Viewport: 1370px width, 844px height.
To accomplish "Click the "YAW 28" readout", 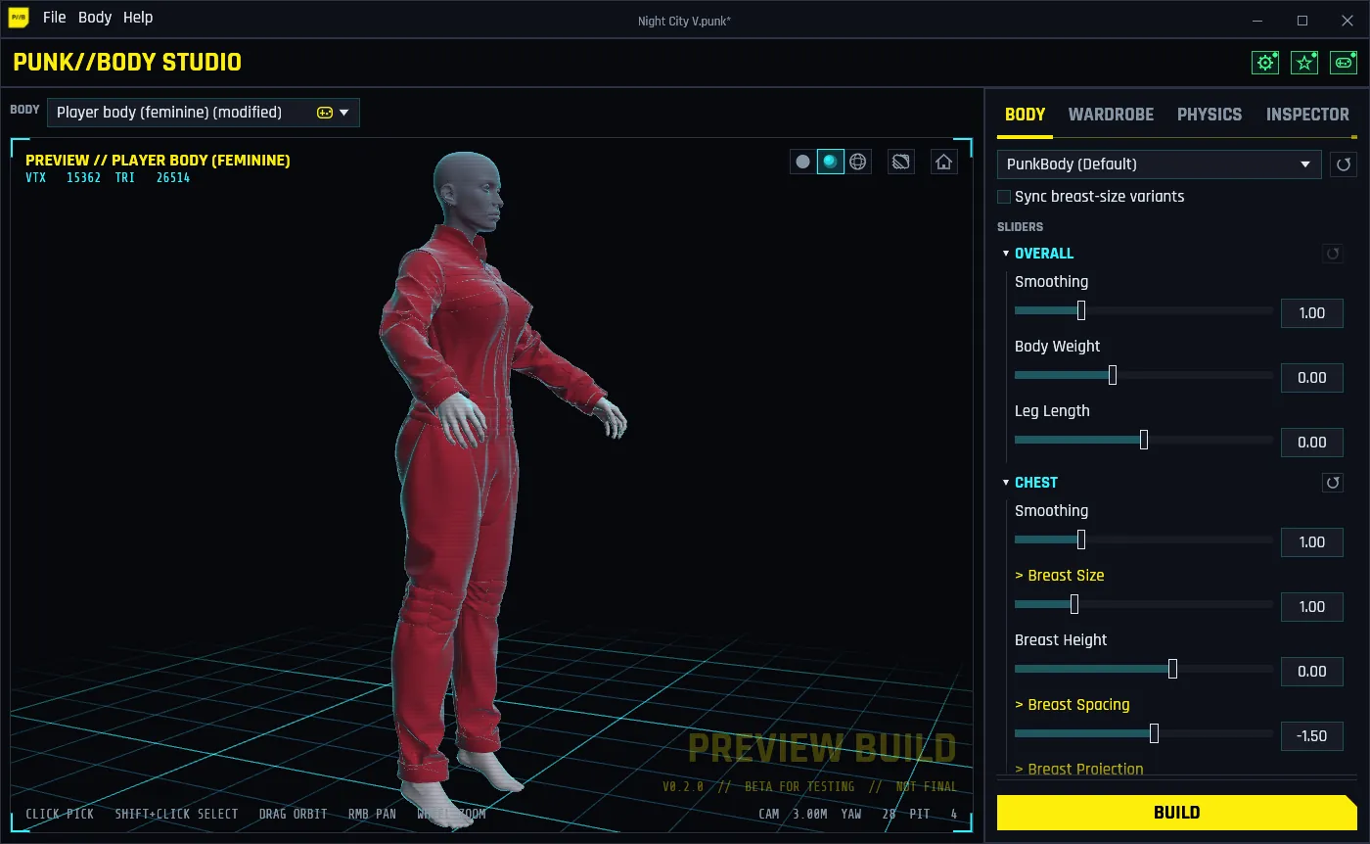I will click(x=868, y=814).
